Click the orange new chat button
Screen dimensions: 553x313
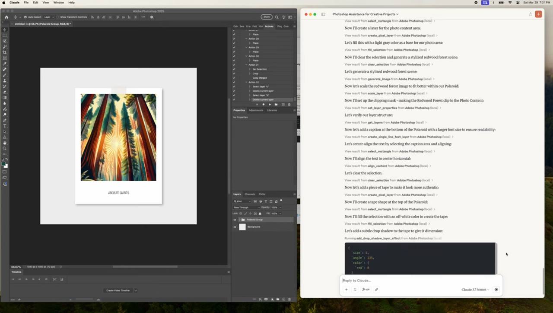(x=538, y=14)
